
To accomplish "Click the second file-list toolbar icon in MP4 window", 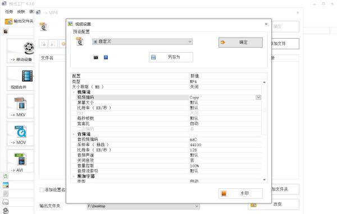I will click(x=53, y=44).
